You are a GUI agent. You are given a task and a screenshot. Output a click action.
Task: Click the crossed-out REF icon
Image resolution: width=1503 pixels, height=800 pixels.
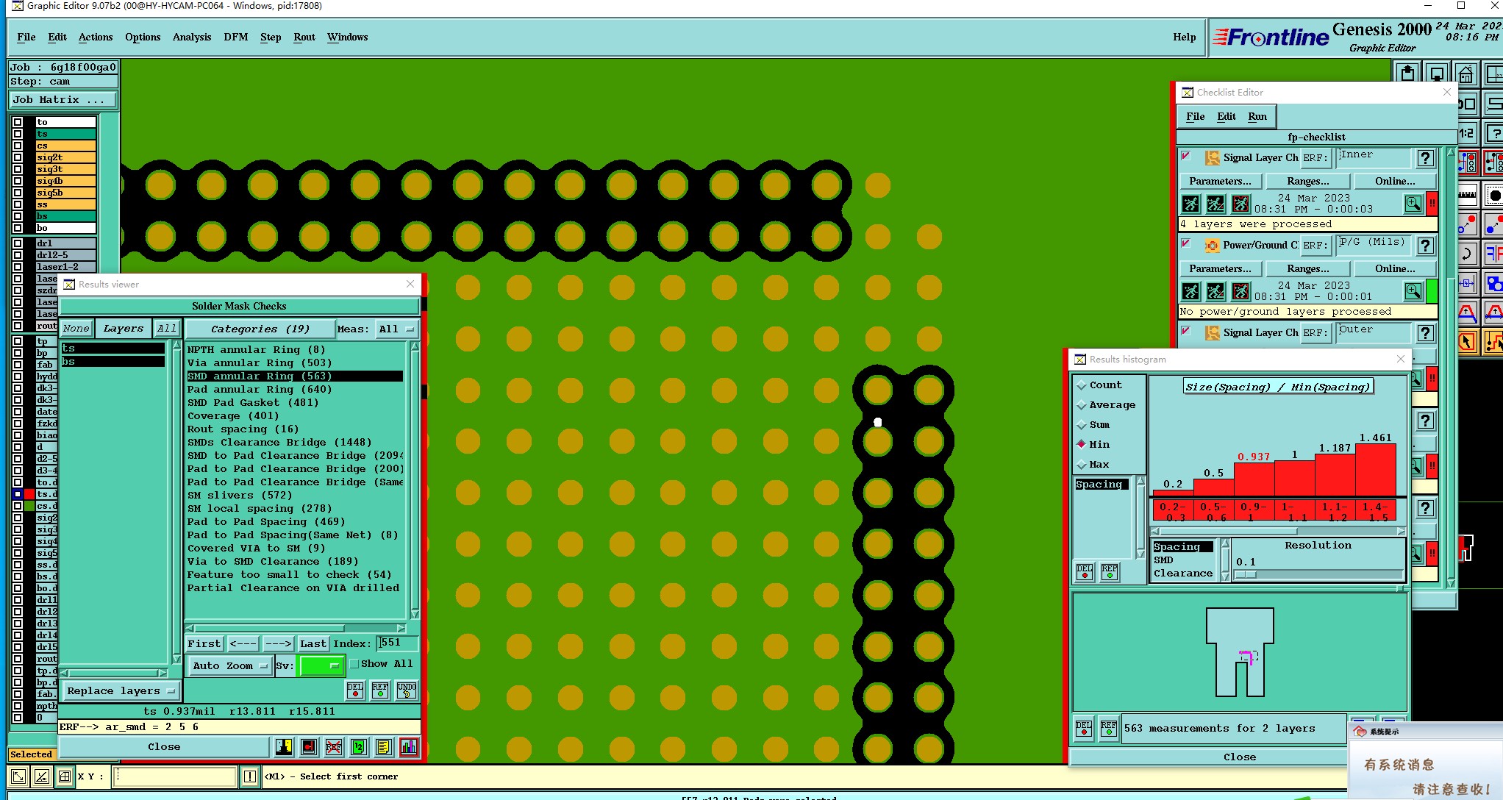(334, 747)
